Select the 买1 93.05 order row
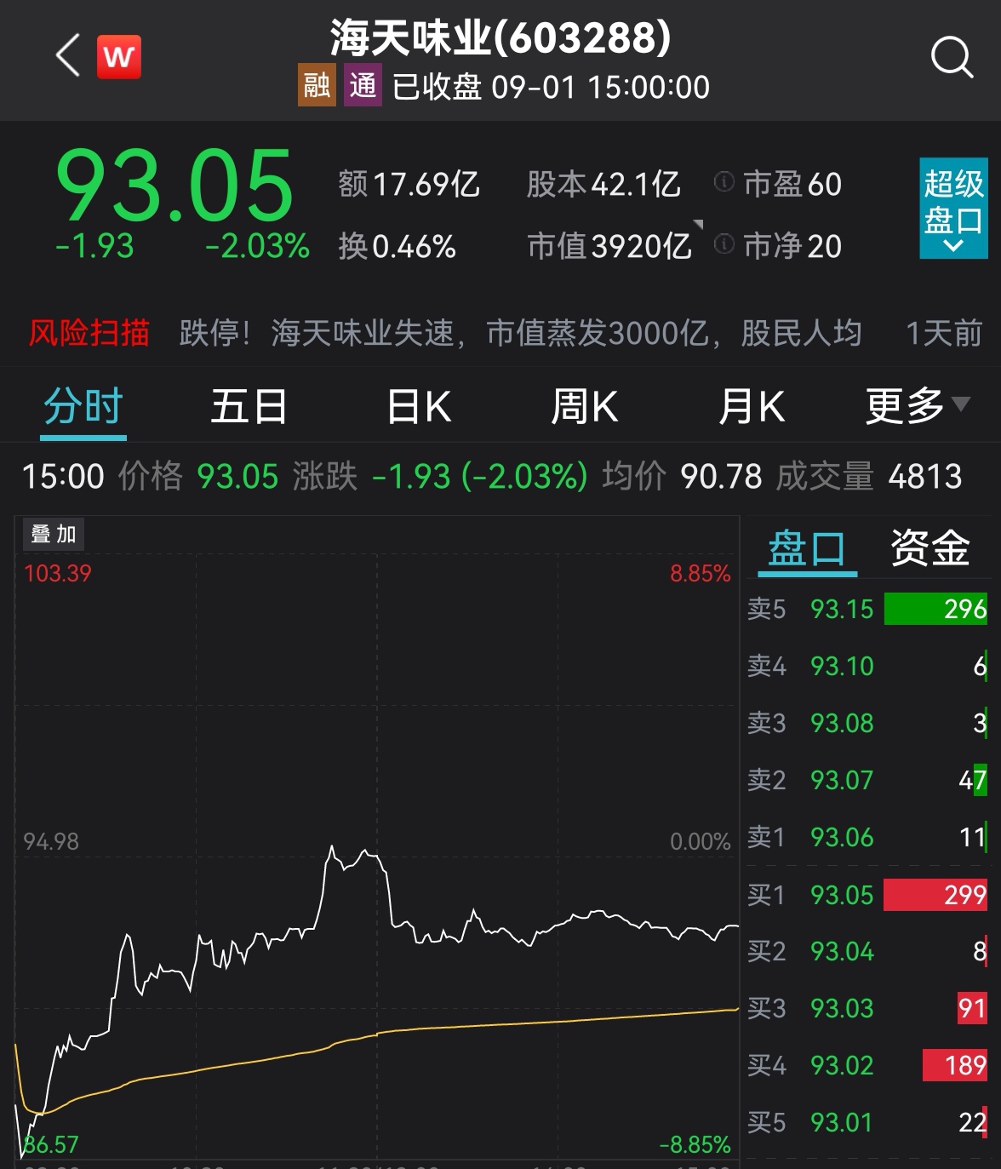1001x1169 pixels. click(867, 895)
